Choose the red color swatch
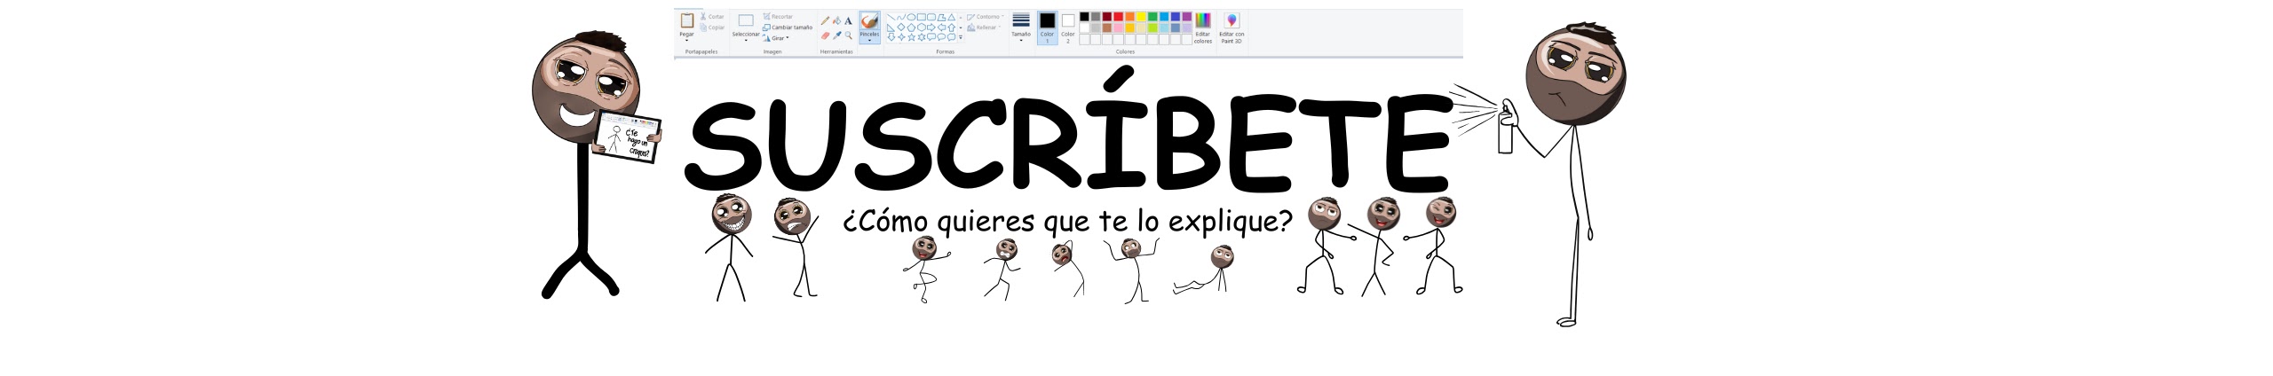The height and width of the screenshot is (376, 2273). [1118, 17]
